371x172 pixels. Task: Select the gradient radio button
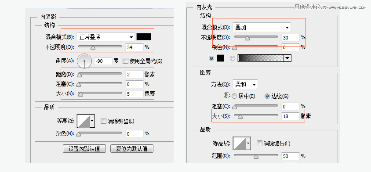click(x=233, y=58)
